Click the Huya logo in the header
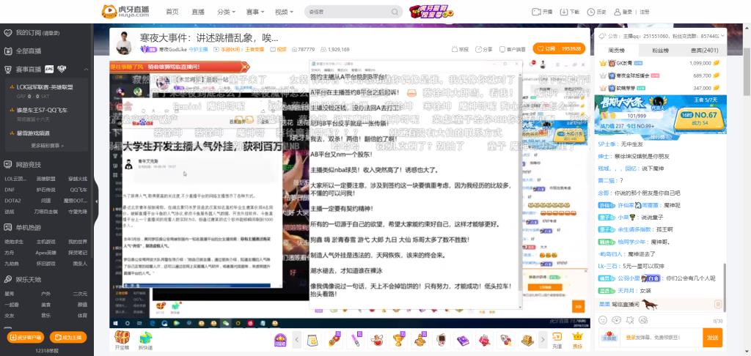751x356 pixels. point(127,12)
